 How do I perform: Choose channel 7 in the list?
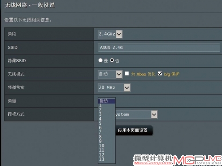click(x=107, y=132)
